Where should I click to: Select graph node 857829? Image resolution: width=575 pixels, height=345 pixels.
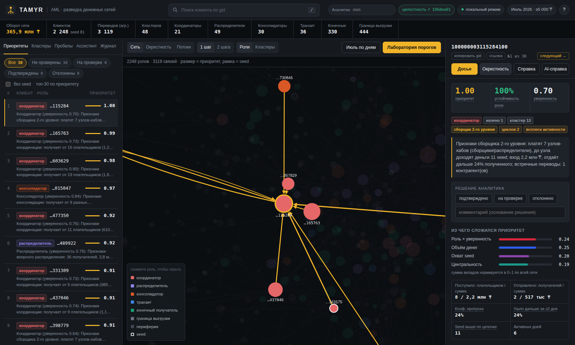click(x=288, y=184)
